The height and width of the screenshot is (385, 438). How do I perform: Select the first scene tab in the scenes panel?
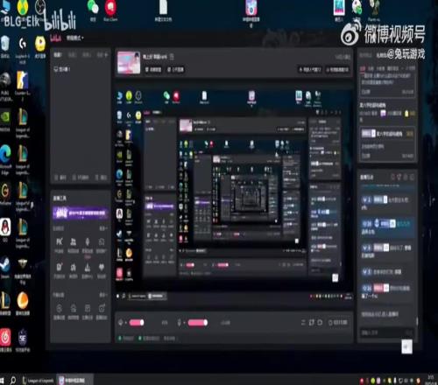58,55
